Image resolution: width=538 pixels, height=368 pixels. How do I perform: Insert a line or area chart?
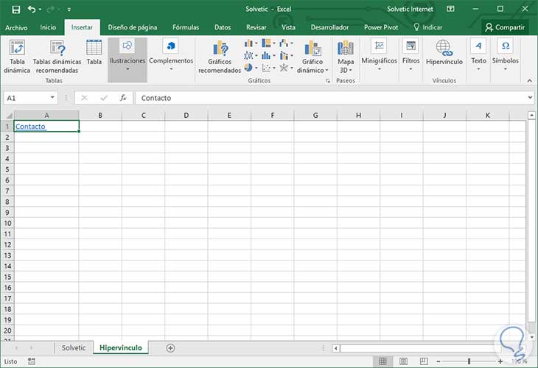click(x=251, y=55)
